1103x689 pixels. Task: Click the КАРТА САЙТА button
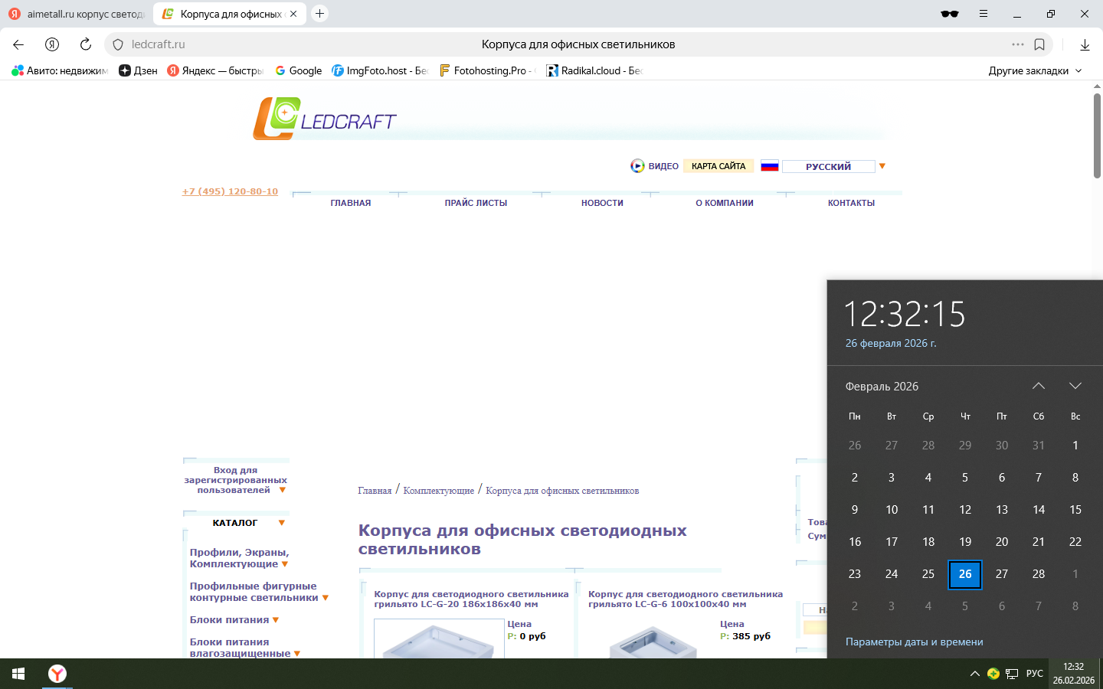[x=718, y=166]
